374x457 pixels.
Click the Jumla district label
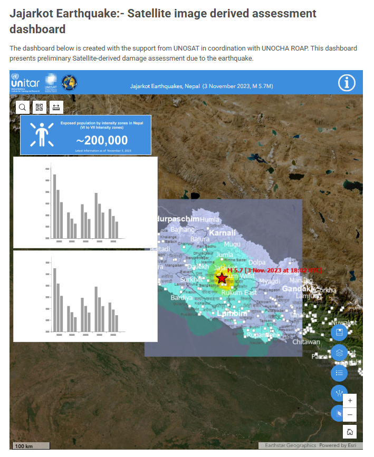click(x=225, y=255)
